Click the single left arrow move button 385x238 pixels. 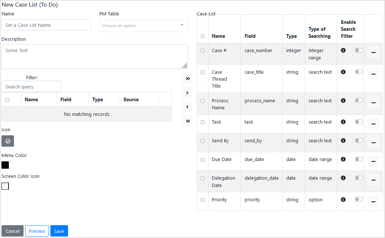coord(187,107)
